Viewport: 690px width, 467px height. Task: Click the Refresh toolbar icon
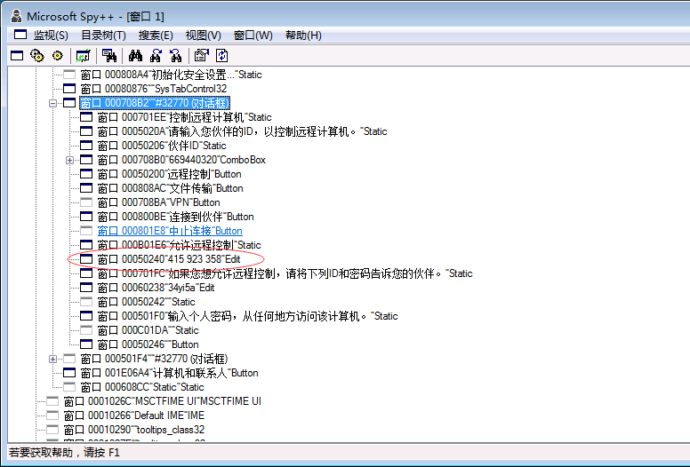click(222, 56)
